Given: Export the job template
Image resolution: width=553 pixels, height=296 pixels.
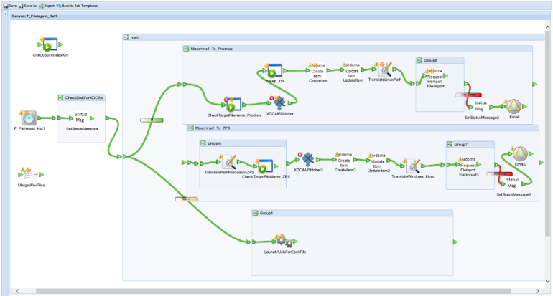Looking at the screenshot, I should point(47,5).
